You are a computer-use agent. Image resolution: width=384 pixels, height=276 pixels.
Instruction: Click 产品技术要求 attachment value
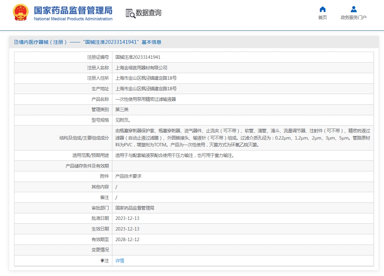coord(128,176)
